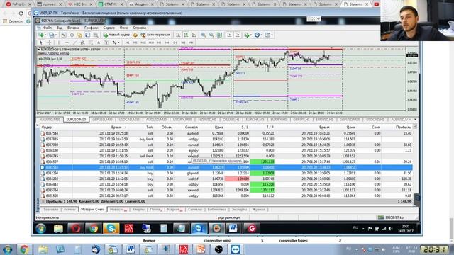Screen dimensions: 454x255
Task: Click the tile windows toolbar icon
Action: pyautogui.click(x=219, y=35)
